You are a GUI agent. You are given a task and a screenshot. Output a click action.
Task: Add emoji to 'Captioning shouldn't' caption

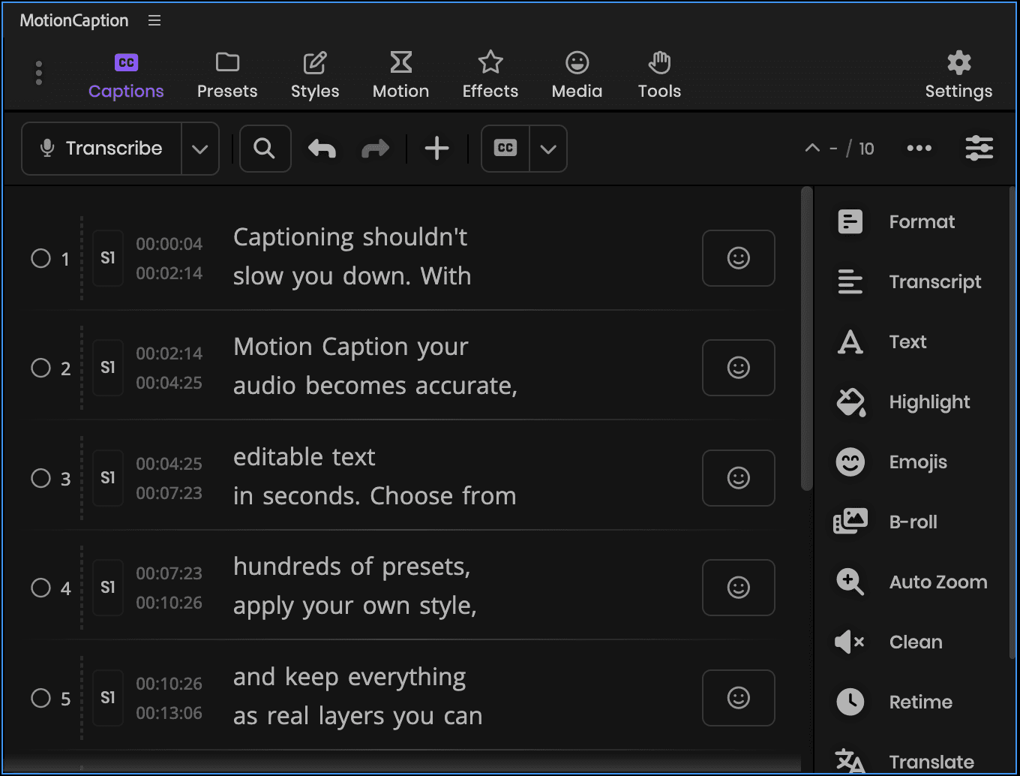coord(739,258)
